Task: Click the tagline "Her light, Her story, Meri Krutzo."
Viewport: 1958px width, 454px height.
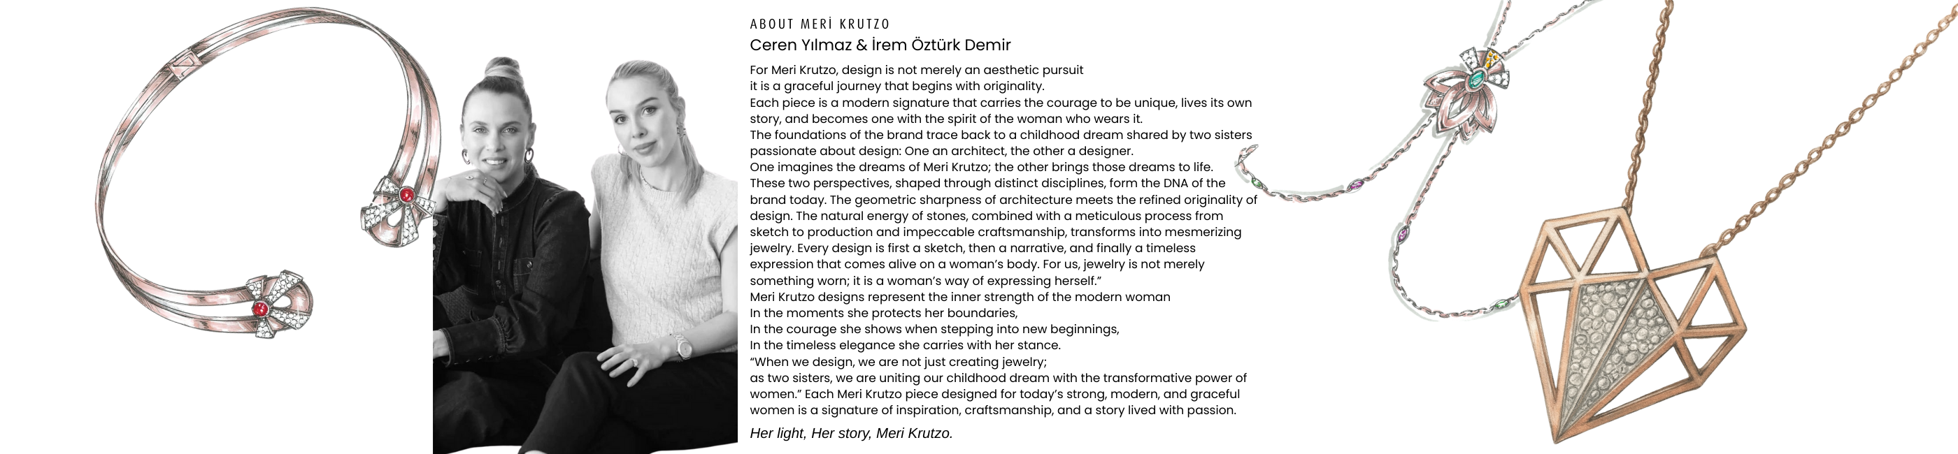Action: tap(850, 434)
